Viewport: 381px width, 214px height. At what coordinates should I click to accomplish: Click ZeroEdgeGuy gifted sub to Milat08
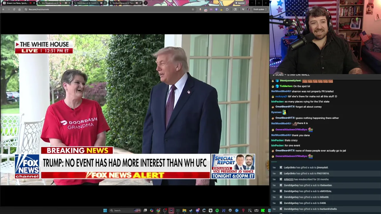click(x=306, y=197)
